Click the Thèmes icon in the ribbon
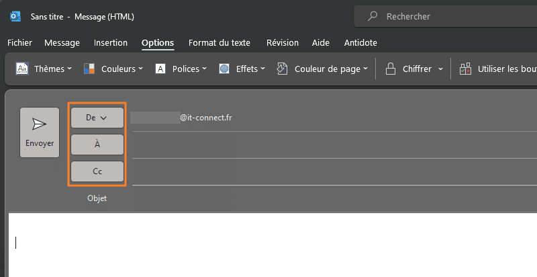The height and width of the screenshot is (277, 537). [x=22, y=69]
